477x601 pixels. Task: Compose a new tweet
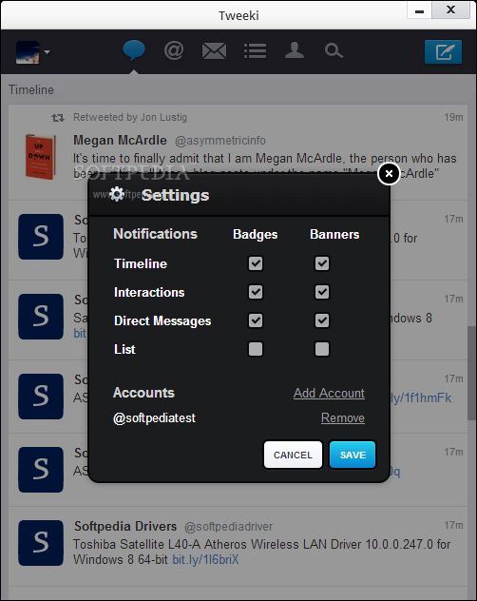tap(443, 51)
